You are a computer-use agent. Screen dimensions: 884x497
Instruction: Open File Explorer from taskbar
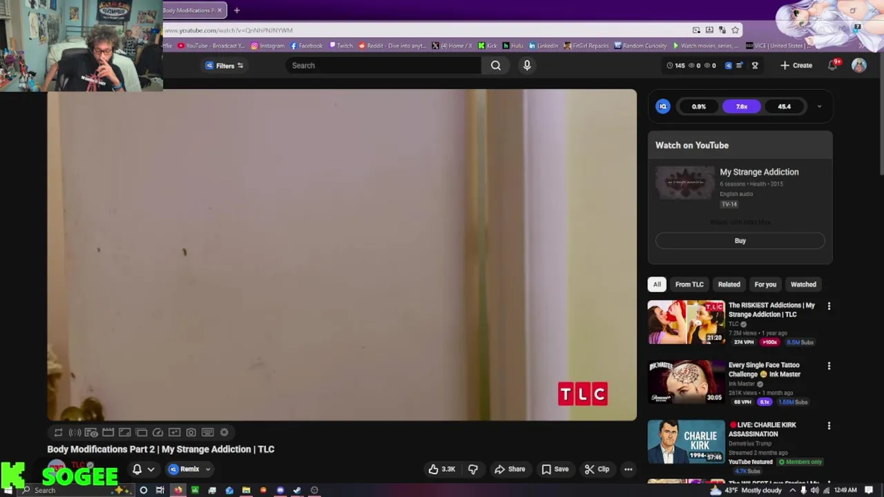(x=246, y=490)
